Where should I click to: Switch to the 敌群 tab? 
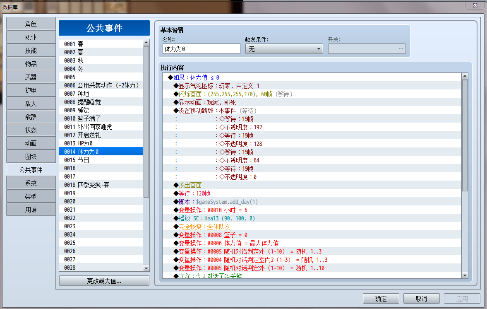[x=31, y=117]
